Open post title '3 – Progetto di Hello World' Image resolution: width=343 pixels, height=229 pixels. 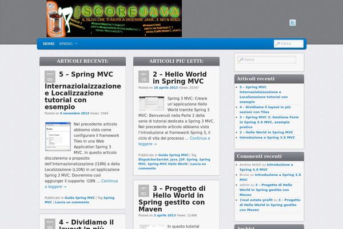172,199
